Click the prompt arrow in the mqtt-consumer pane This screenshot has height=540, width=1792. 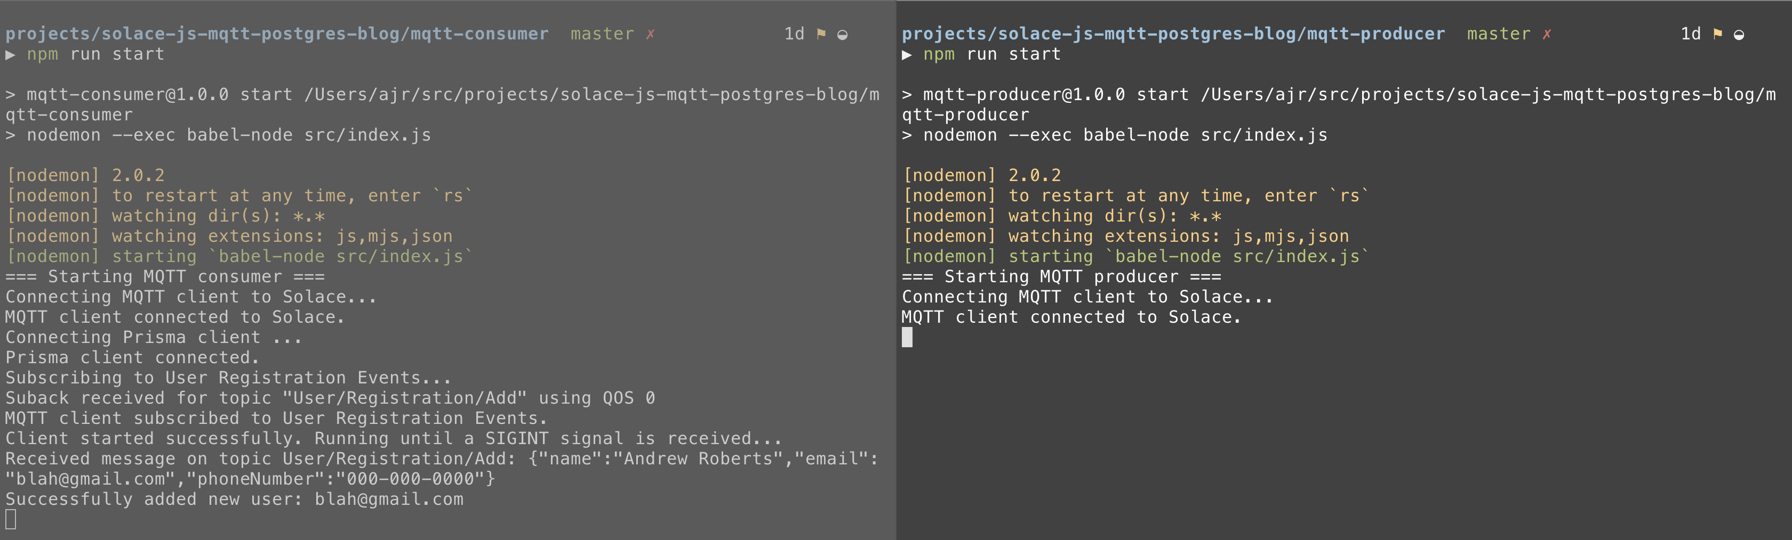pyautogui.click(x=11, y=54)
